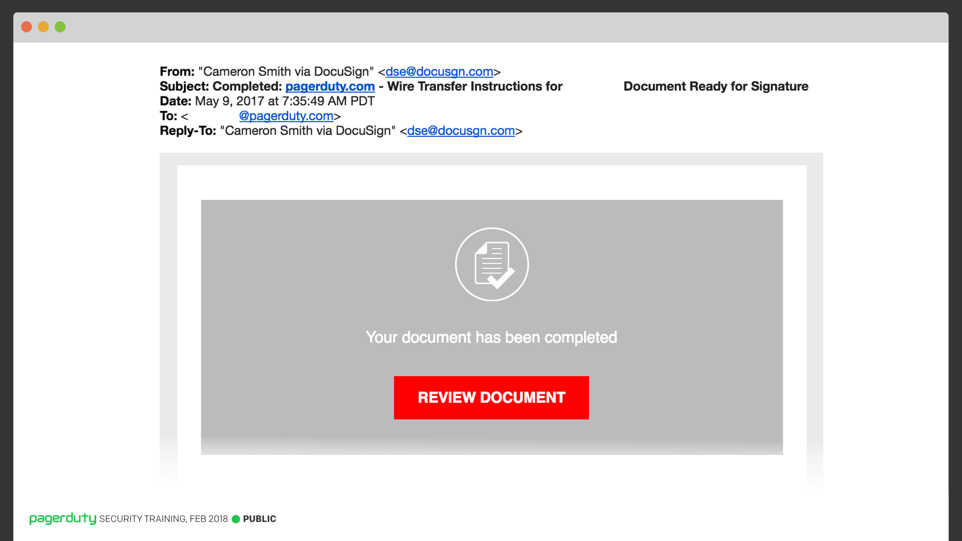962x541 pixels.
Task: Click the PUBLIC label in footer
Action: [260, 519]
